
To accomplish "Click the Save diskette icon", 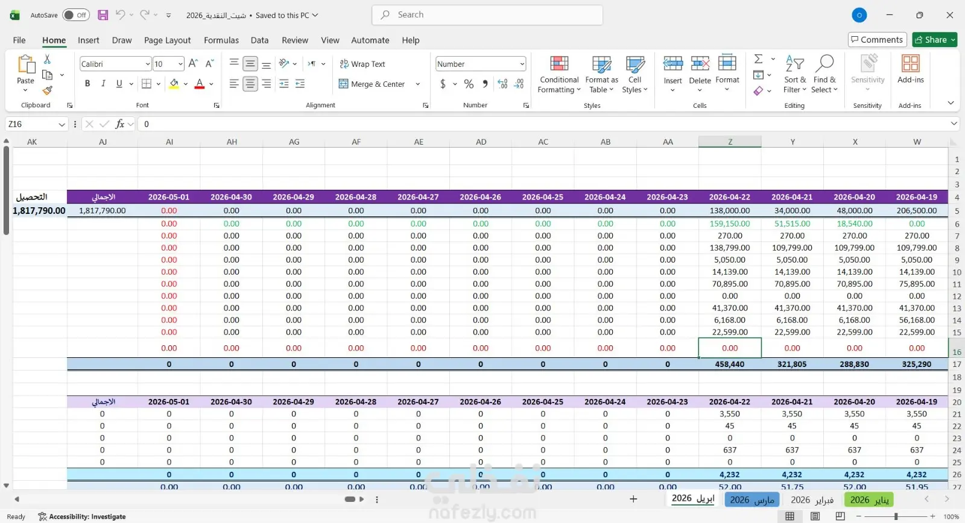I will 103,15.
